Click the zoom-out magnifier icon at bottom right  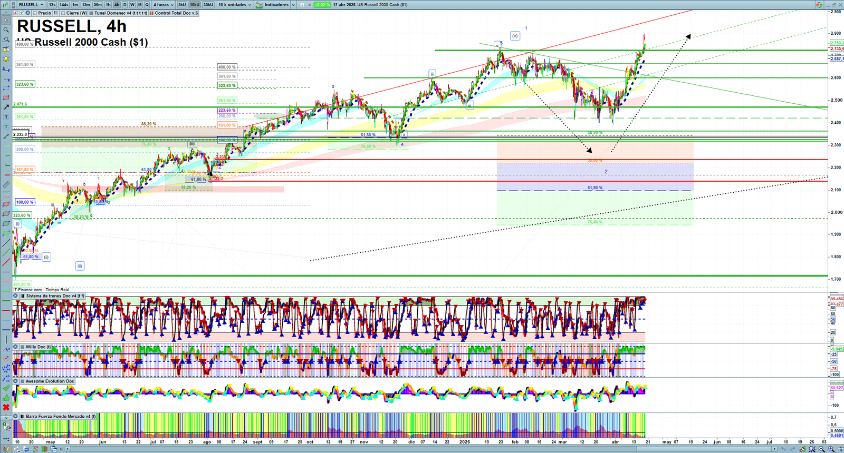click(821, 449)
